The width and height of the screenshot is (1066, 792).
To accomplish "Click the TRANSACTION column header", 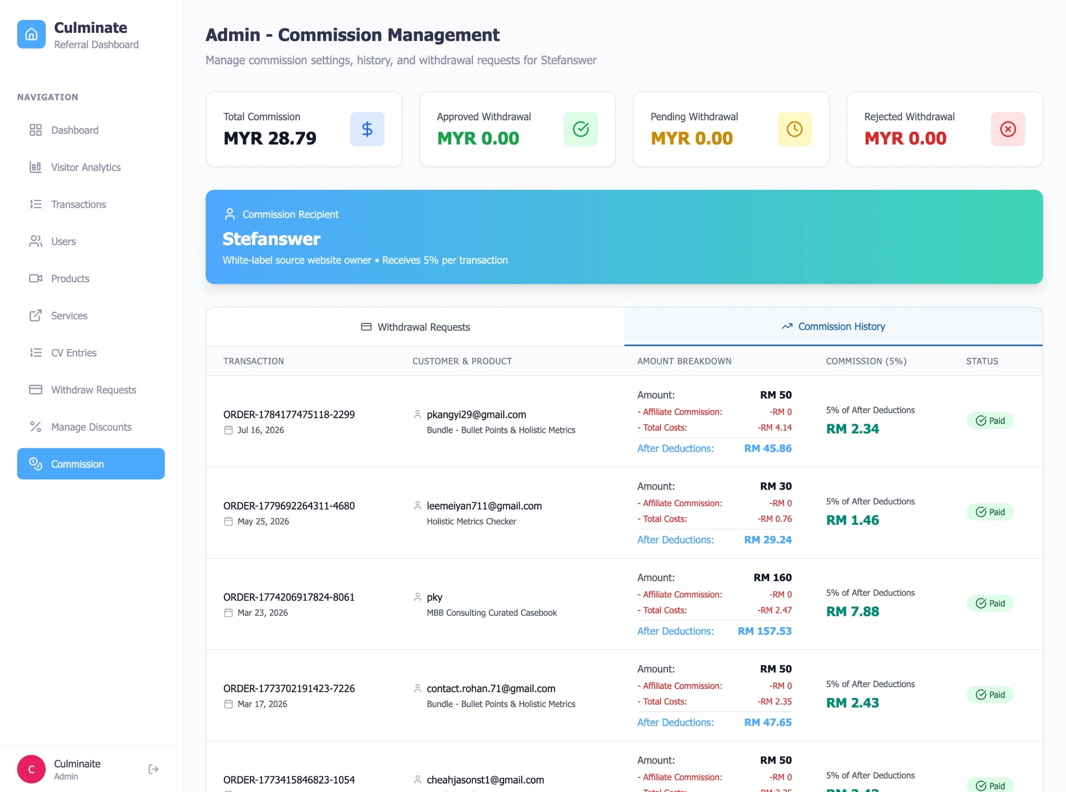I will [x=254, y=361].
